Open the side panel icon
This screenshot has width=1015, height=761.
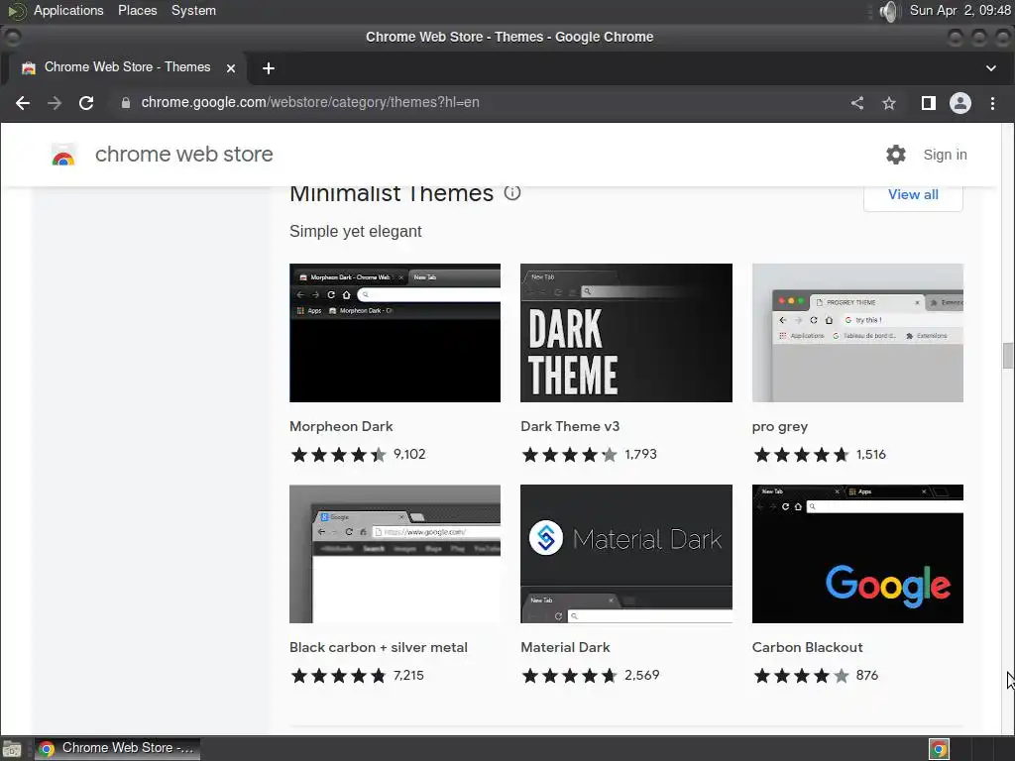tap(928, 103)
